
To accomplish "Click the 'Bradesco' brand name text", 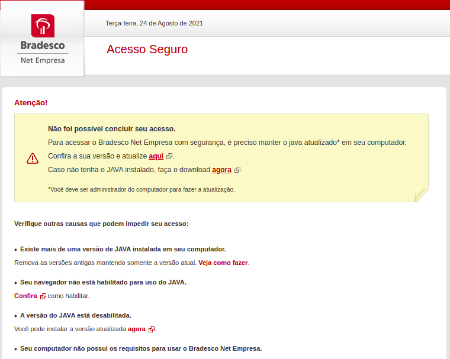I will (x=43, y=46).
